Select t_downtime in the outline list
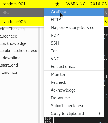The width and height of the screenshot is (108, 123). tap(10, 58)
